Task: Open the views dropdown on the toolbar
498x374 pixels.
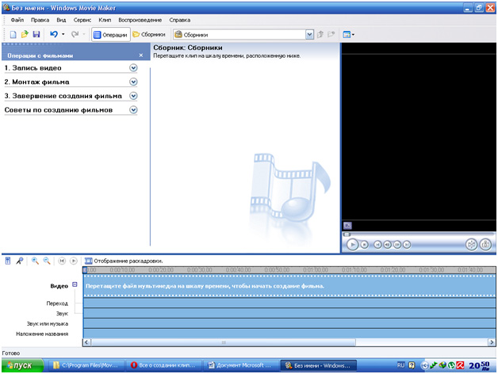Action: point(348,35)
